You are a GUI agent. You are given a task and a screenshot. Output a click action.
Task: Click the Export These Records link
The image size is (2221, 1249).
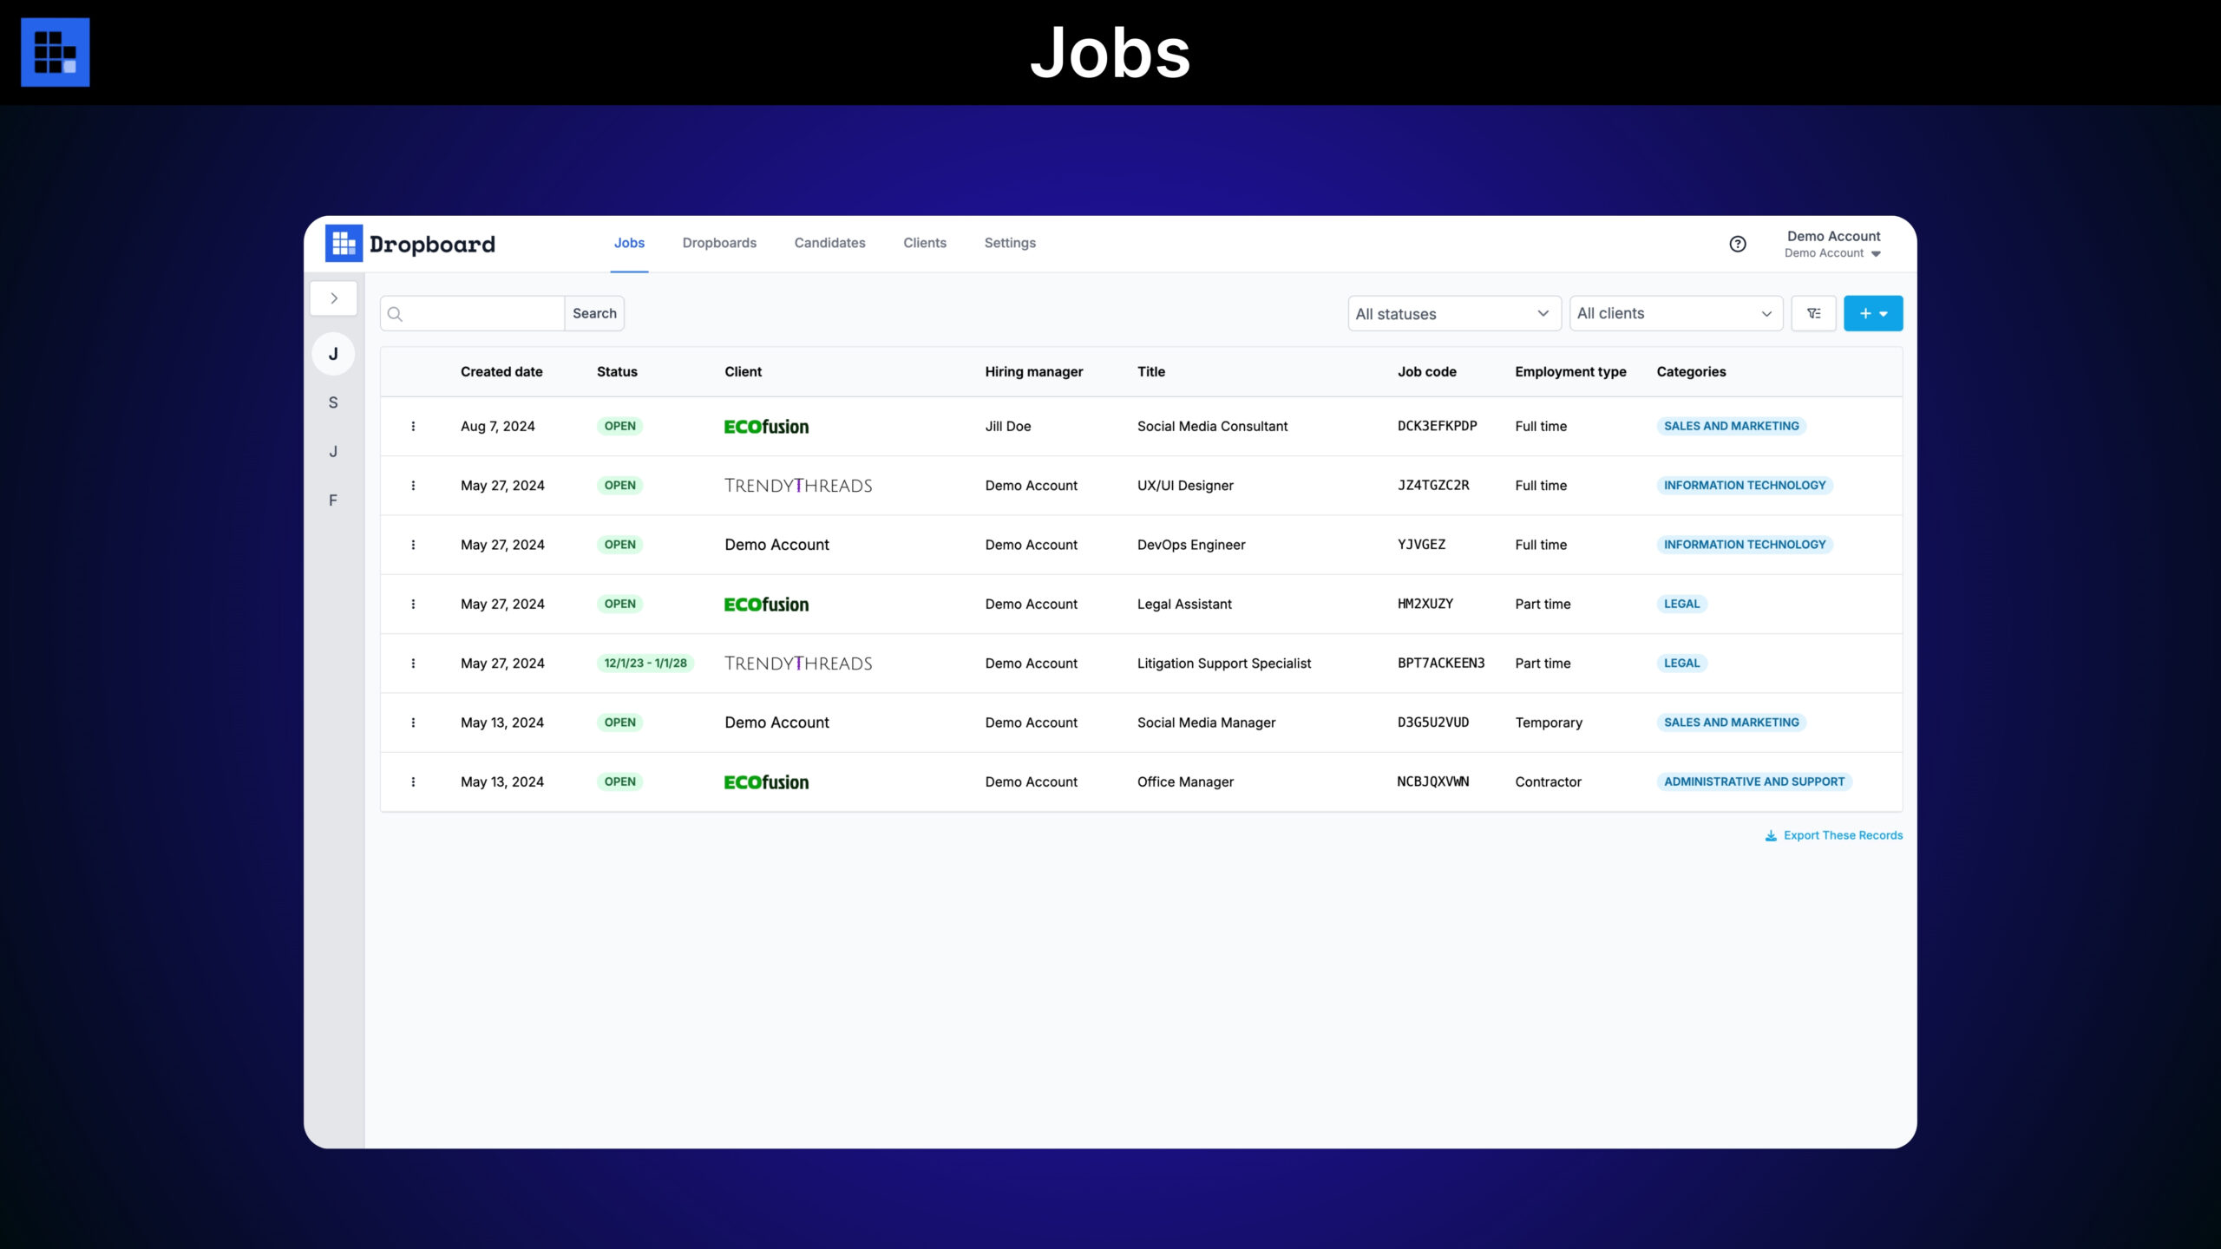tap(1842, 835)
